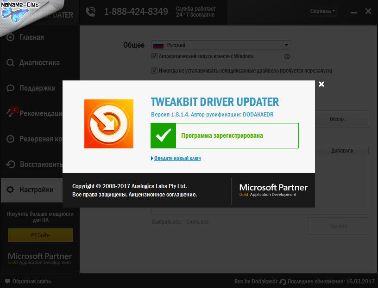The image size is (378, 288).
Task: Open the Резервная копия section
Action: (x=40, y=139)
